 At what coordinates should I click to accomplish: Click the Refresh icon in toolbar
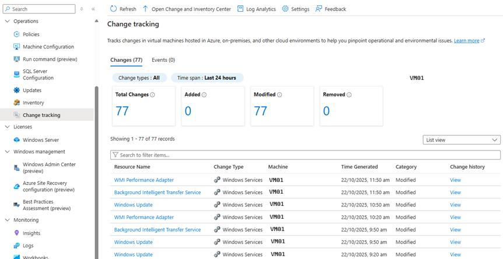(113, 9)
